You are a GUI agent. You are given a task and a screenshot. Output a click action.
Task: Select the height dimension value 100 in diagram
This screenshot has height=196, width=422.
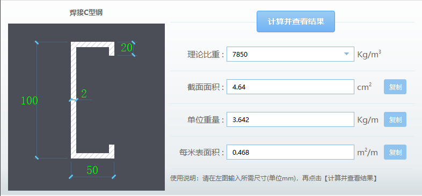coord(30,101)
